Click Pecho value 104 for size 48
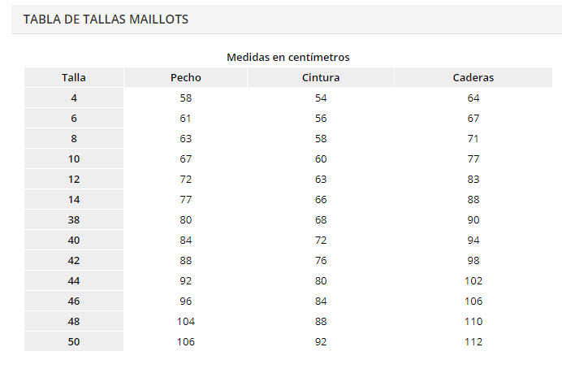This screenshot has width=562, height=386. [x=186, y=321]
